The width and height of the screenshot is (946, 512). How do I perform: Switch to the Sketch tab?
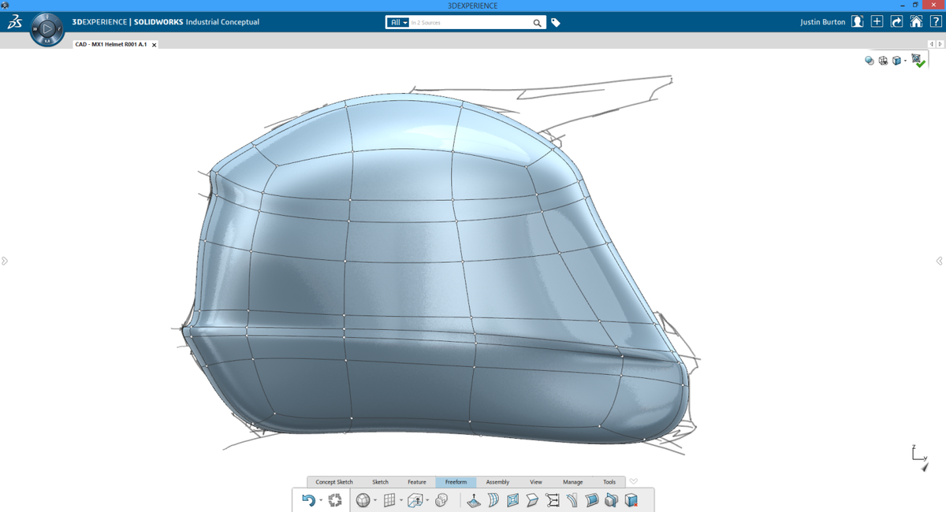(380, 482)
